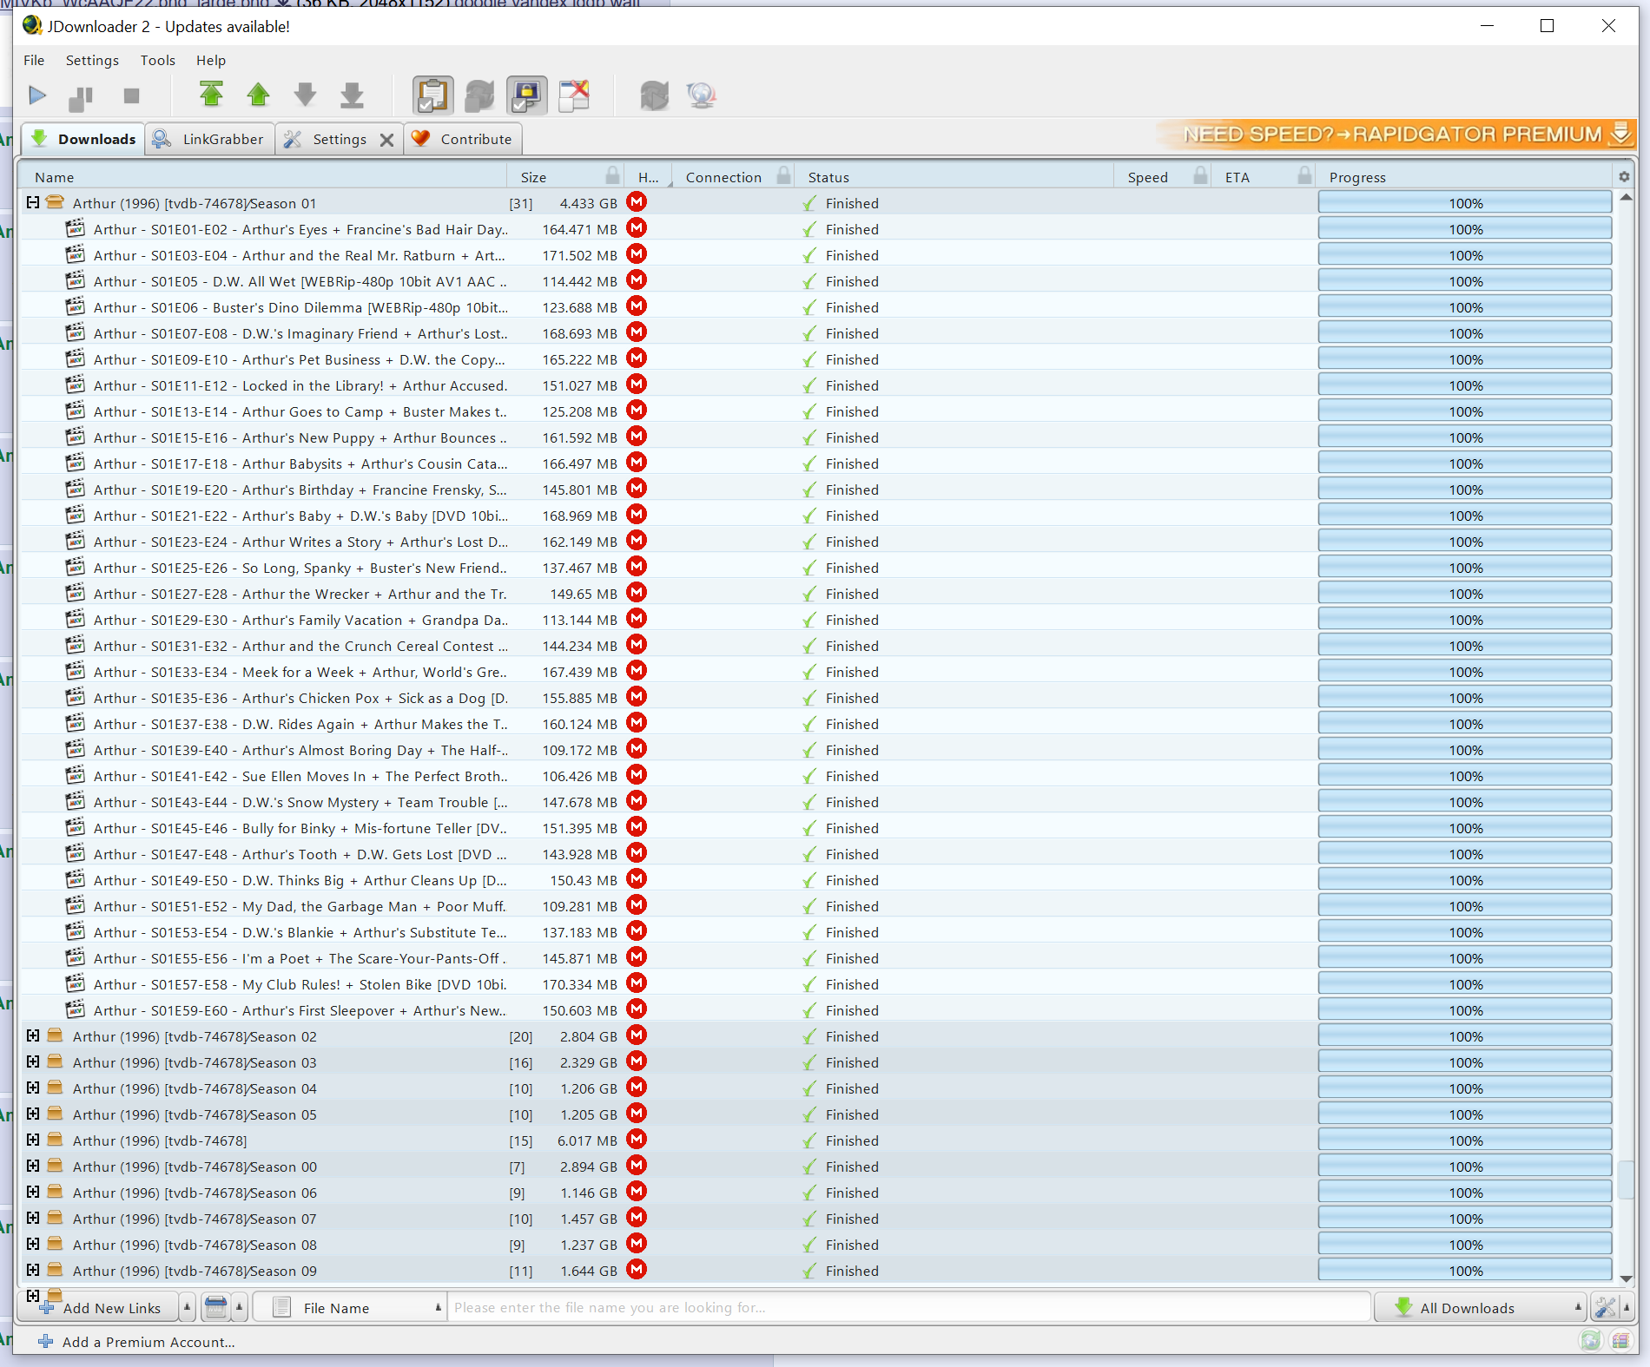Viewport: 1650px width, 1367px height.
Task: Stop all downloads with the stop icon
Action: coord(131,95)
